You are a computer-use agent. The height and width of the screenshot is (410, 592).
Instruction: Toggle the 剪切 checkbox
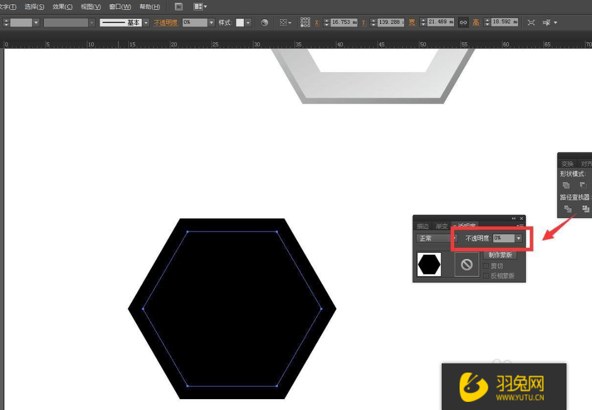click(486, 266)
